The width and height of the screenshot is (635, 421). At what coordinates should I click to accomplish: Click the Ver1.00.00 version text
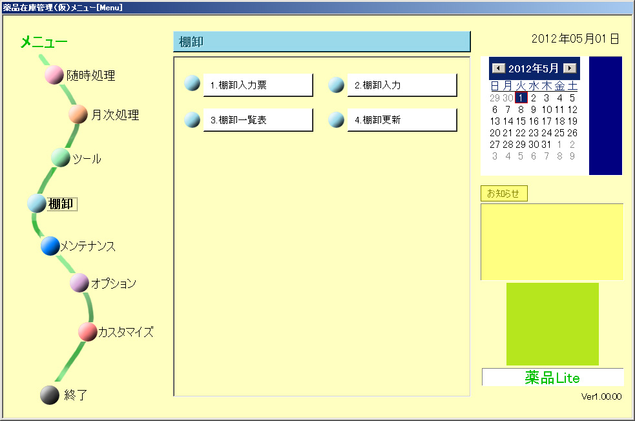coord(601,396)
